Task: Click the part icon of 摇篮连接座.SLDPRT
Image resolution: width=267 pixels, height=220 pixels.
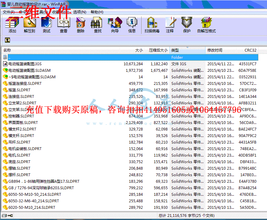Action: click(5, 84)
